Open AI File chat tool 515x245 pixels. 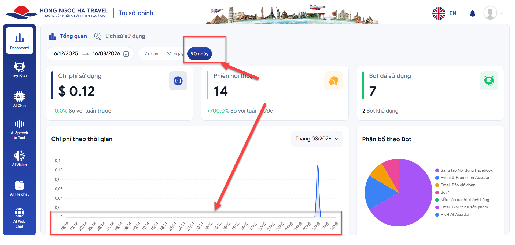[19, 188]
